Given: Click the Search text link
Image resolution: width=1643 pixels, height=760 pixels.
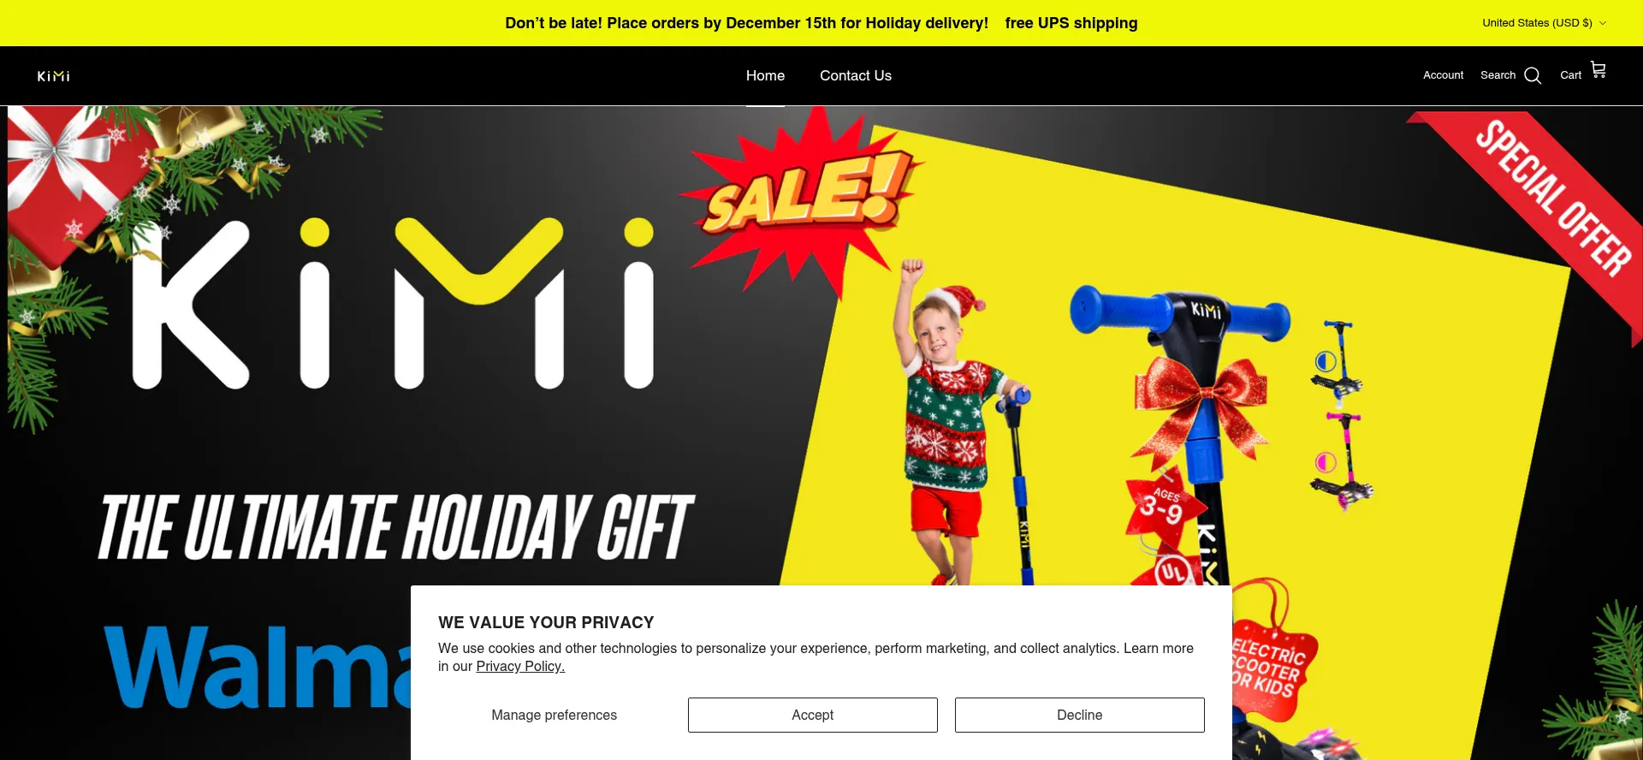Looking at the screenshot, I should [x=1498, y=75].
